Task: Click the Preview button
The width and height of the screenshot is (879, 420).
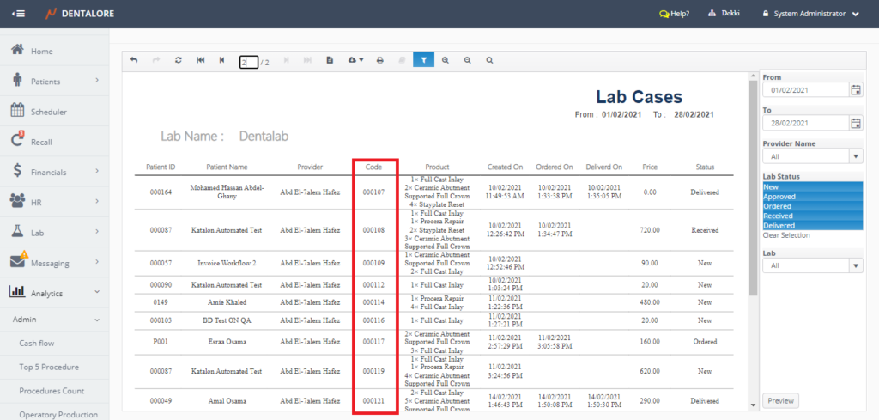Action: pos(780,400)
